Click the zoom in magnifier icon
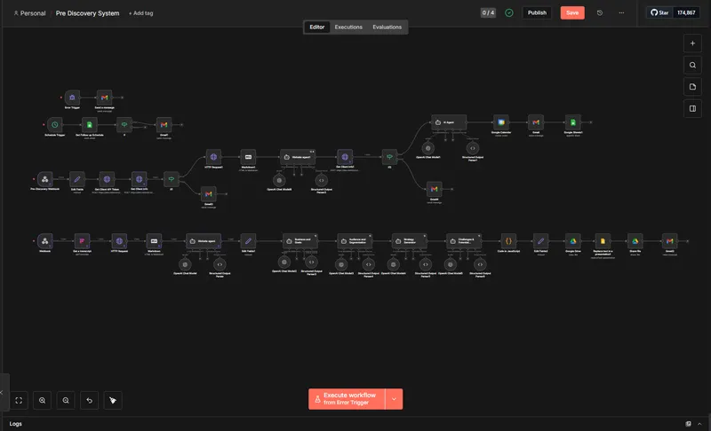 (x=43, y=401)
